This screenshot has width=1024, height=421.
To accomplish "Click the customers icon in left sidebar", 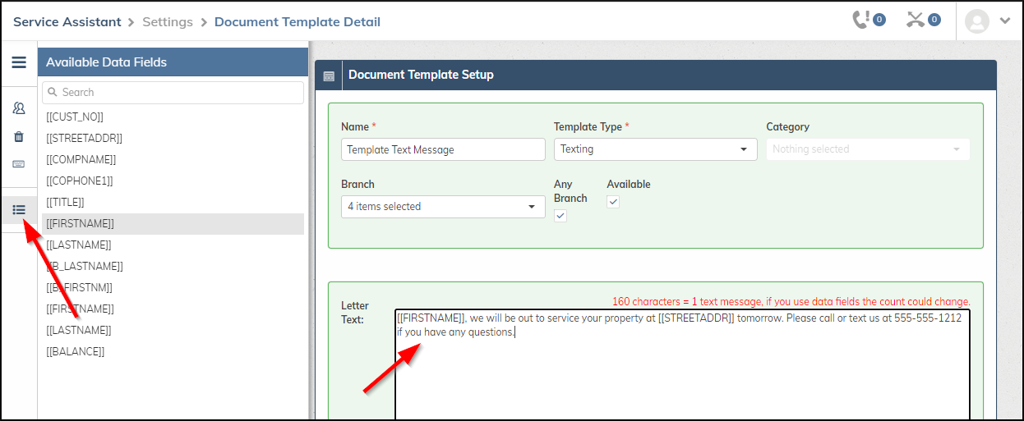I will click(x=18, y=108).
